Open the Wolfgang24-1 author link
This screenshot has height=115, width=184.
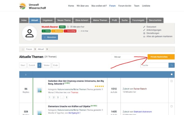click(x=75, y=113)
